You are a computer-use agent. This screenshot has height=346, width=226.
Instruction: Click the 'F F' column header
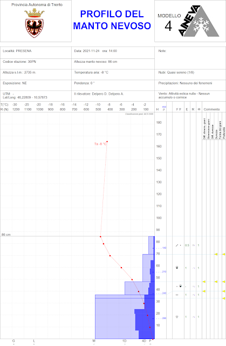pos(179,109)
